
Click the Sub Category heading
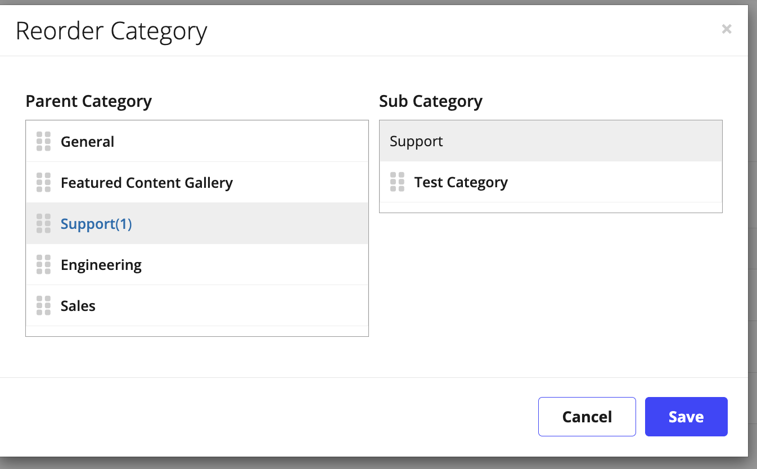pos(431,101)
